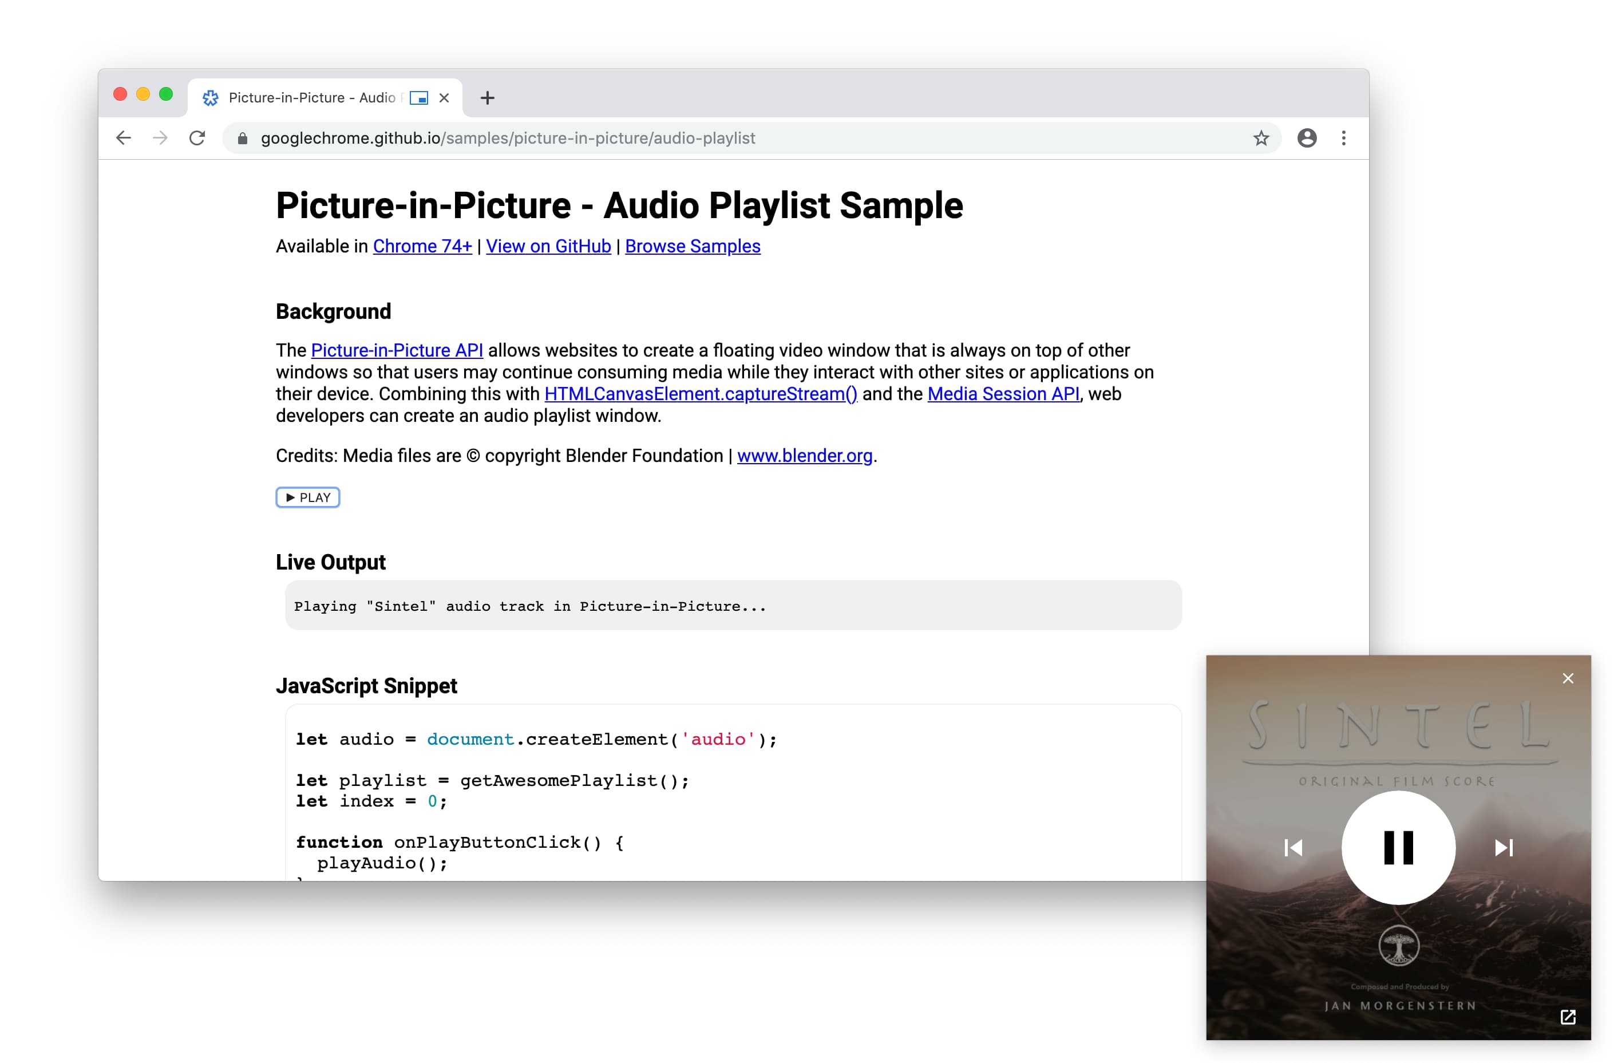Skip to previous track in PiP player
Viewport: 1614px width, 1063px height.
[x=1292, y=847]
